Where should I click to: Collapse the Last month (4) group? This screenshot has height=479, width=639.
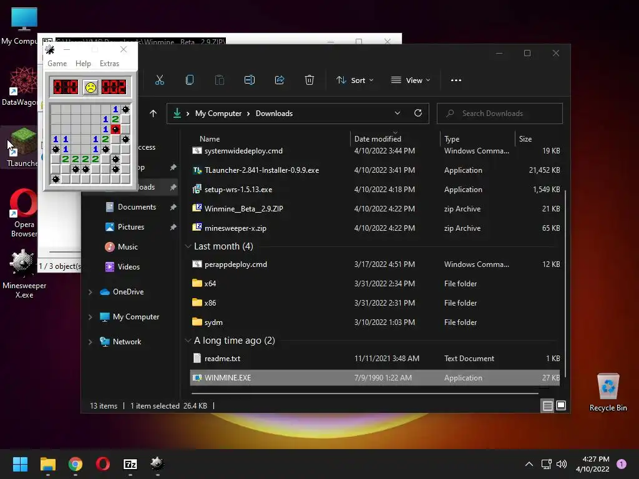click(188, 246)
